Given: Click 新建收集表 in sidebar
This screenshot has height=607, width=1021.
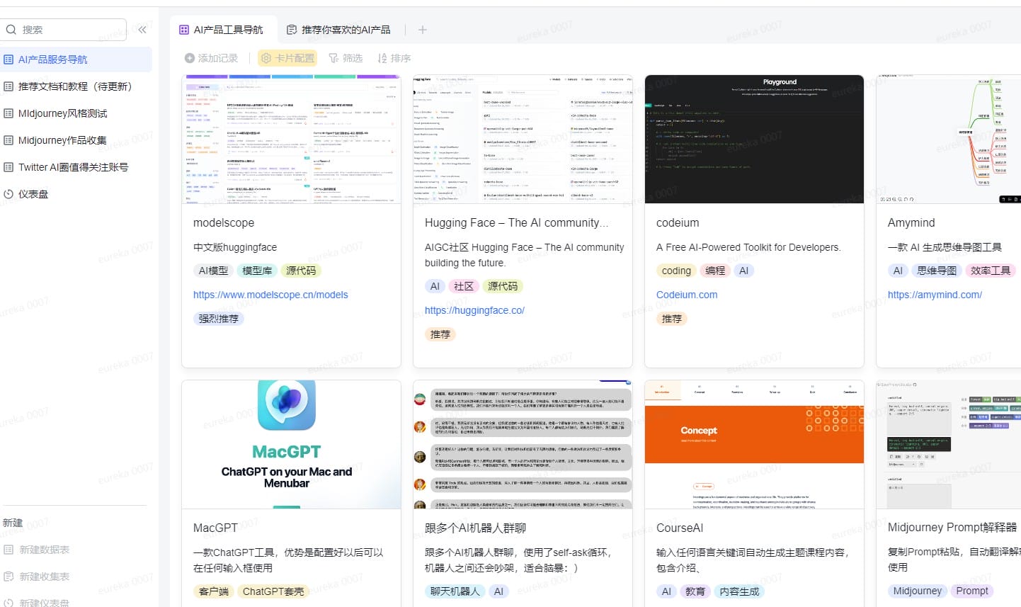Looking at the screenshot, I should (x=37, y=577).
